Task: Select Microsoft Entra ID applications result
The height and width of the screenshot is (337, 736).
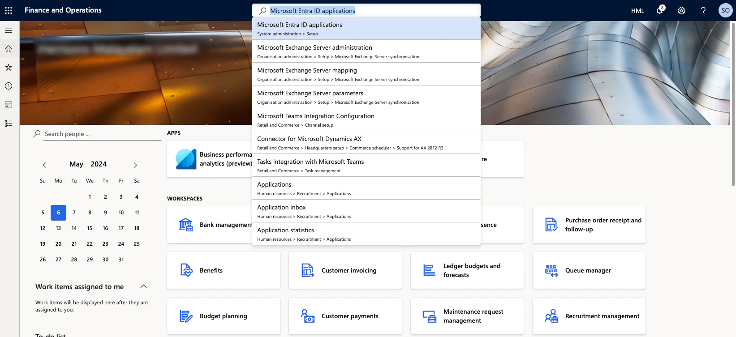Action: tap(366, 29)
